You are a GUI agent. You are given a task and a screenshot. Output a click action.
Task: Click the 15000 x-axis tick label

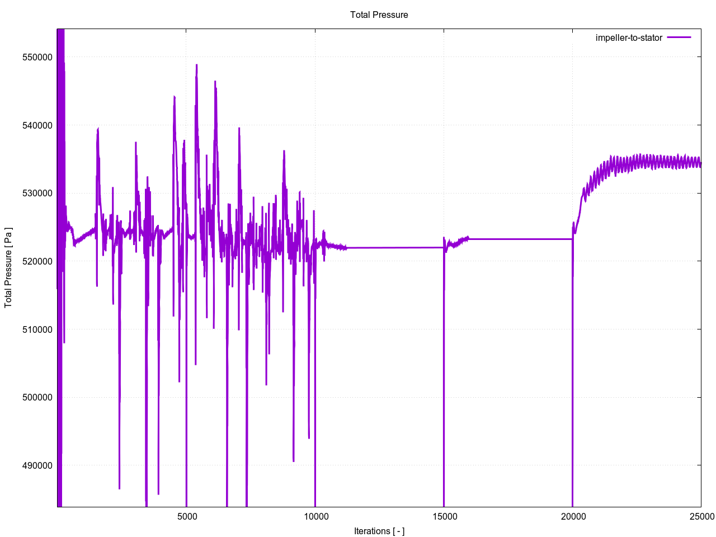(x=444, y=516)
